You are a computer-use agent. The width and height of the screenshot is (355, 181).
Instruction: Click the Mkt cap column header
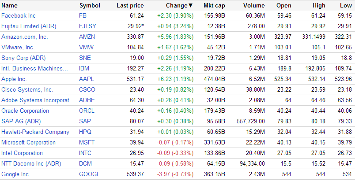[214, 6]
